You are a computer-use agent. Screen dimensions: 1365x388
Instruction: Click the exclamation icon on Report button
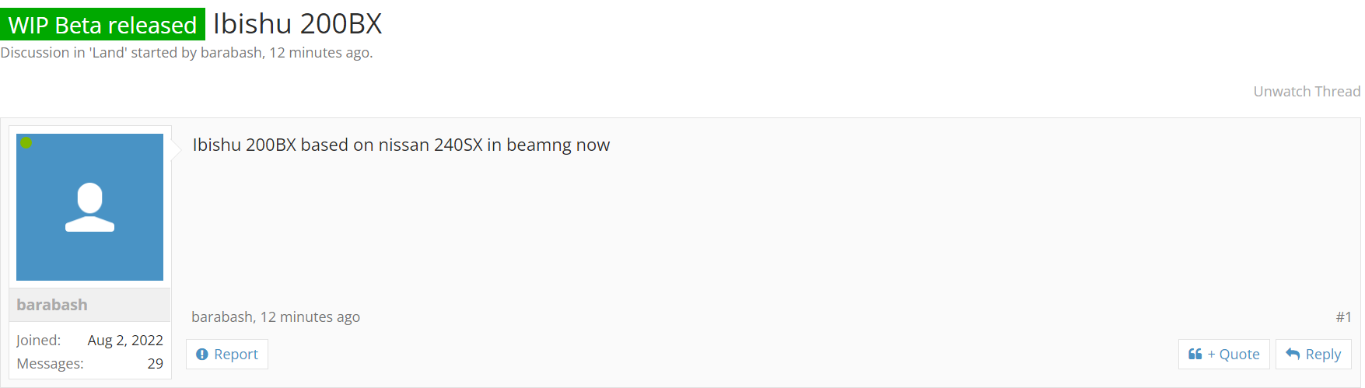(x=202, y=355)
